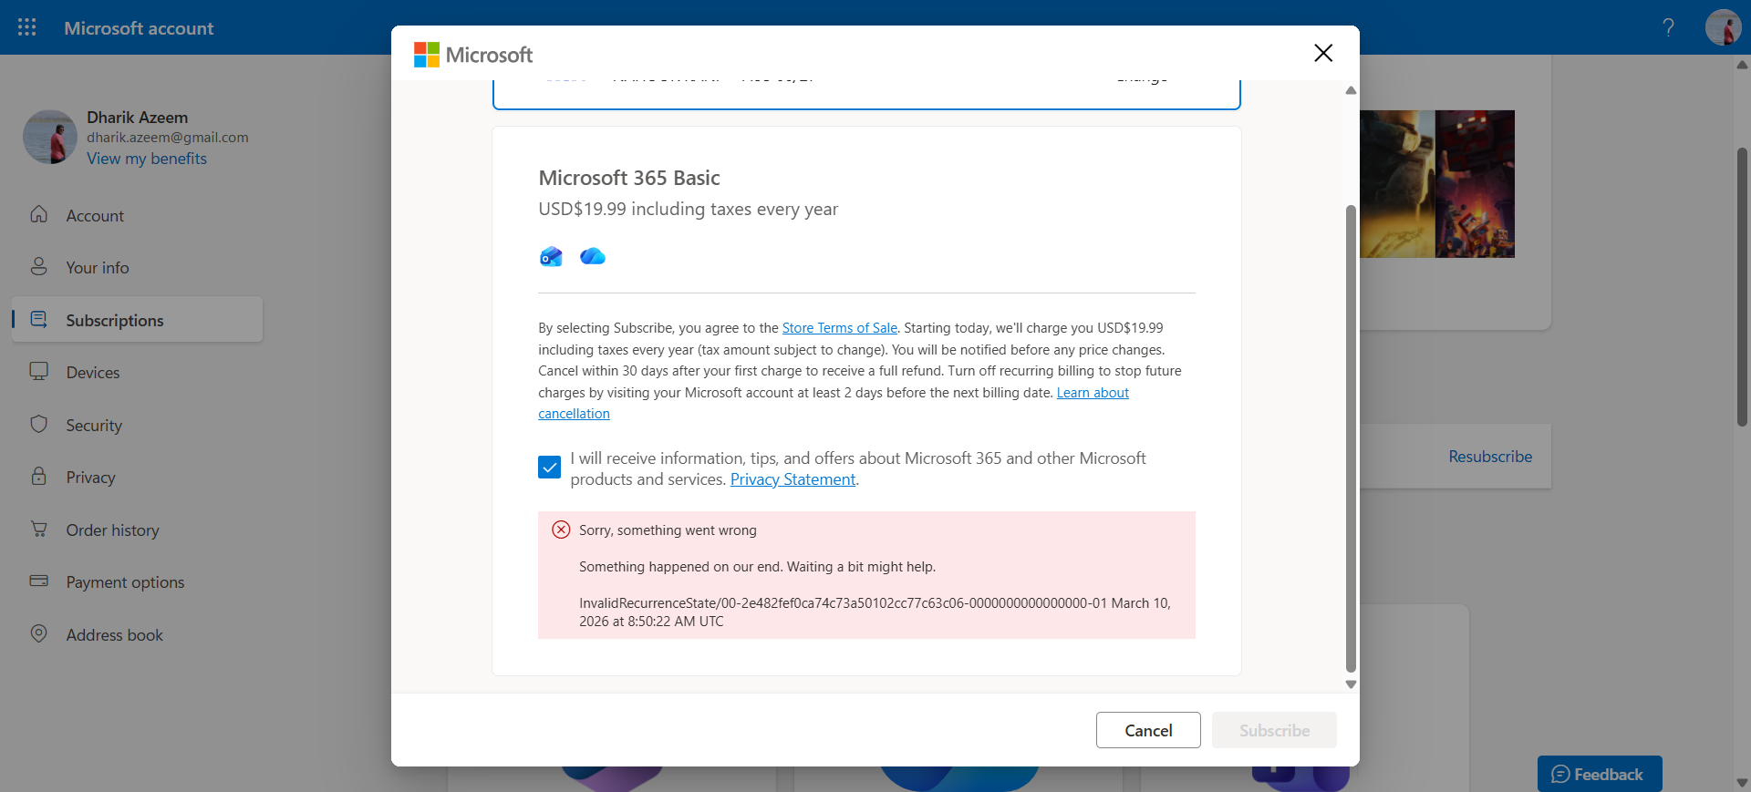Click the Resubscribe link

click(x=1490, y=457)
